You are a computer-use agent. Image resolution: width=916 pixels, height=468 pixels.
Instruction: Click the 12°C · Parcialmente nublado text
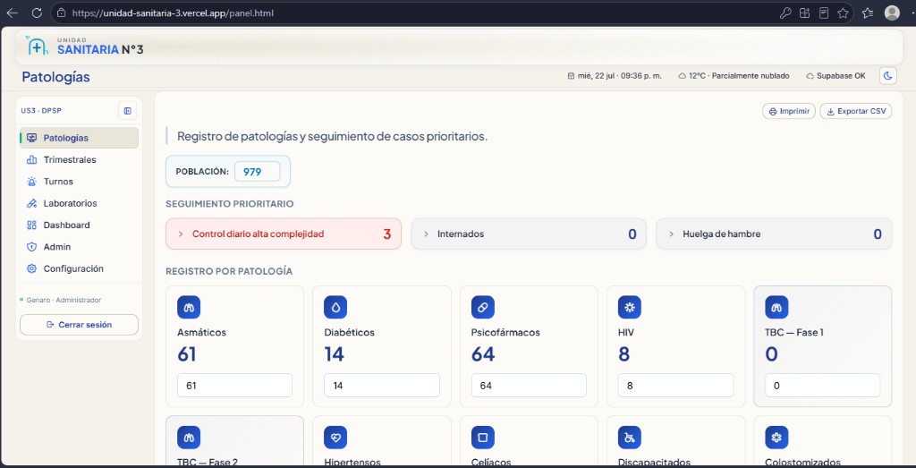click(x=739, y=76)
